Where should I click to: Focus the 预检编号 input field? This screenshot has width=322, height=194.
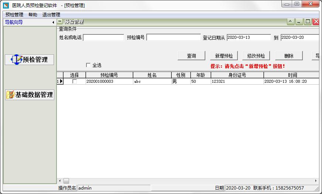point(174,37)
